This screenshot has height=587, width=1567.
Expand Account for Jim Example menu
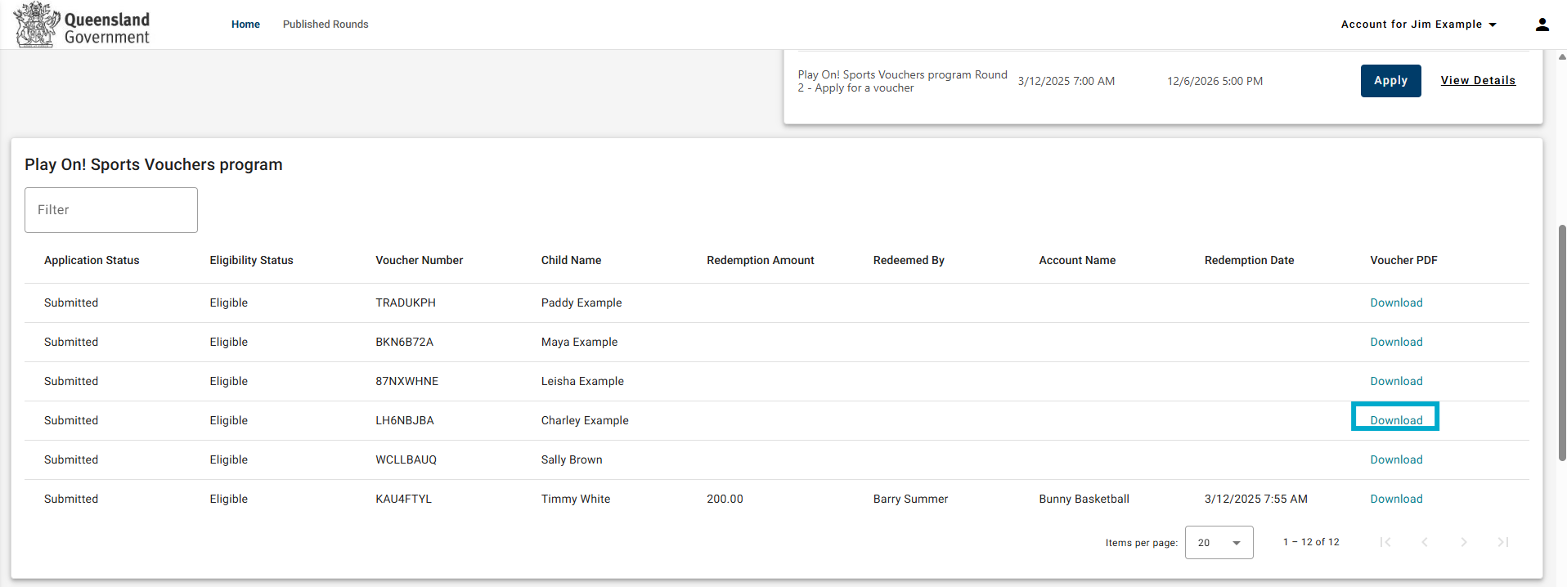click(1419, 25)
